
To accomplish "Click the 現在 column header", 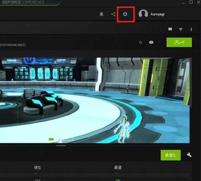I will click(38, 168).
